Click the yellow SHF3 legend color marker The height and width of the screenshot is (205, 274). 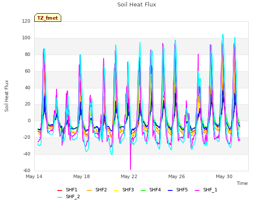(x=116, y=190)
